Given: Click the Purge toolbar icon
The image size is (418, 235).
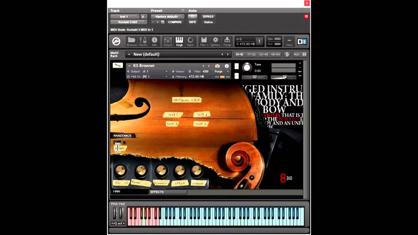Looking at the screenshot, I should (x=227, y=41).
